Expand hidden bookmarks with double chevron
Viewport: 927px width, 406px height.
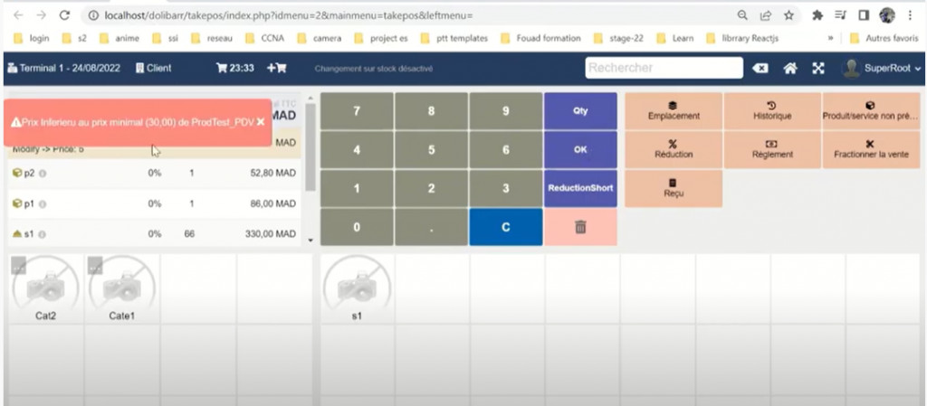pos(831,38)
